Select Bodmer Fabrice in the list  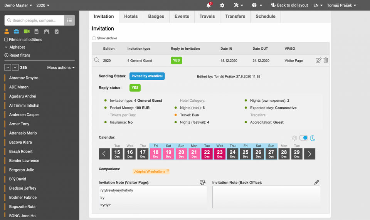pyautogui.click(x=23, y=197)
